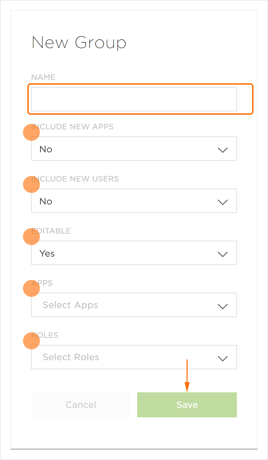Click the chevron arrow in the Editable field
Viewport: 268px width, 460px height.
[222, 254]
